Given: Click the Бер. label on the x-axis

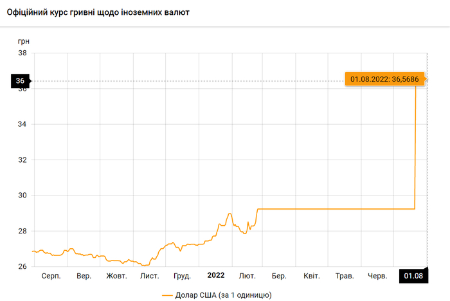Looking at the screenshot, I should 279,276.
